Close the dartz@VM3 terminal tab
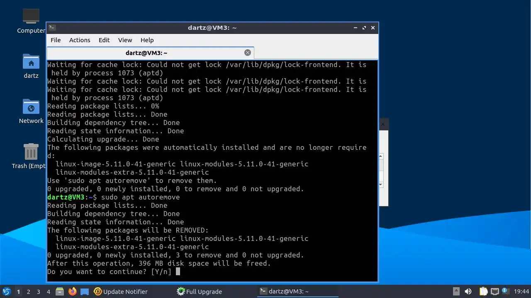The height and width of the screenshot is (298, 531). [248, 53]
